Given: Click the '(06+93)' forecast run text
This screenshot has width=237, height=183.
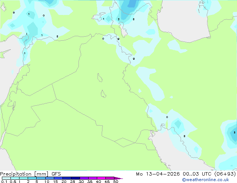Looking at the screenshot, I should click(x=225, y=174).
